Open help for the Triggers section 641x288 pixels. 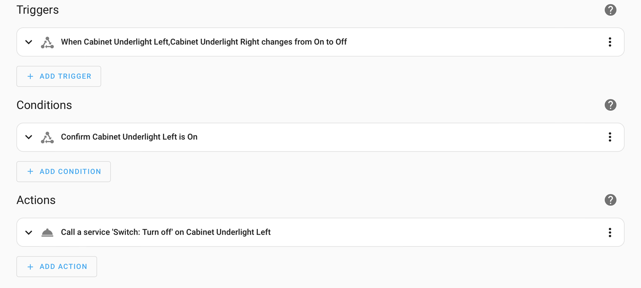click(610, 10)
